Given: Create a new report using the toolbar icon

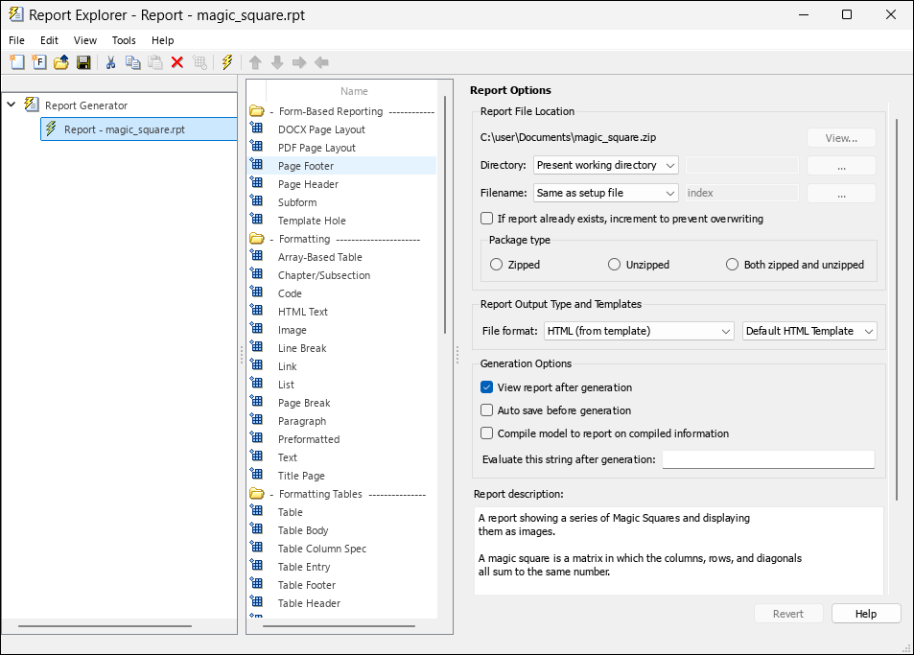Looking at the screenshot, I should pos(16,61).
